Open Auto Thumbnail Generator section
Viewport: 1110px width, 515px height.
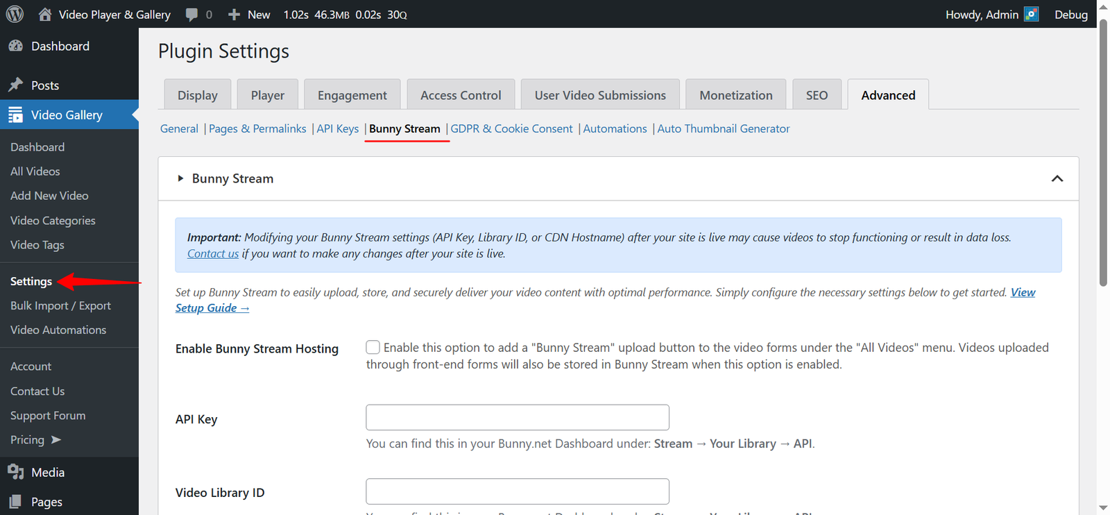click(724, 128)
